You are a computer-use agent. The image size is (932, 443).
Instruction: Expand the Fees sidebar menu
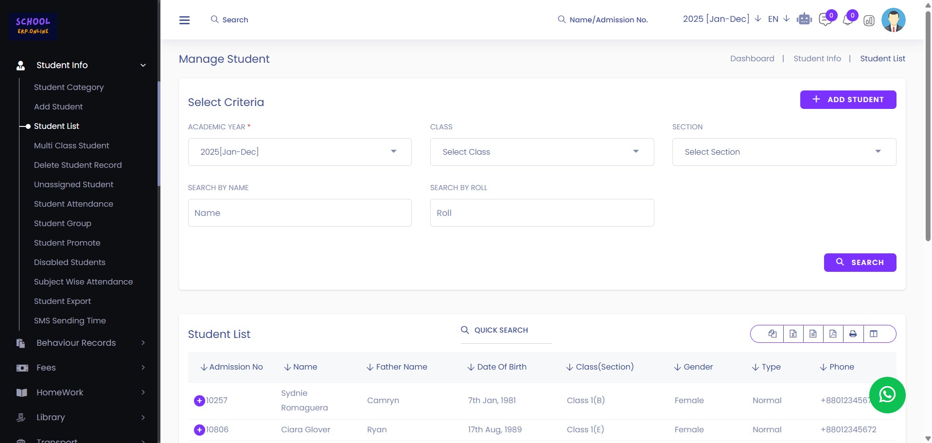[80, 368]
